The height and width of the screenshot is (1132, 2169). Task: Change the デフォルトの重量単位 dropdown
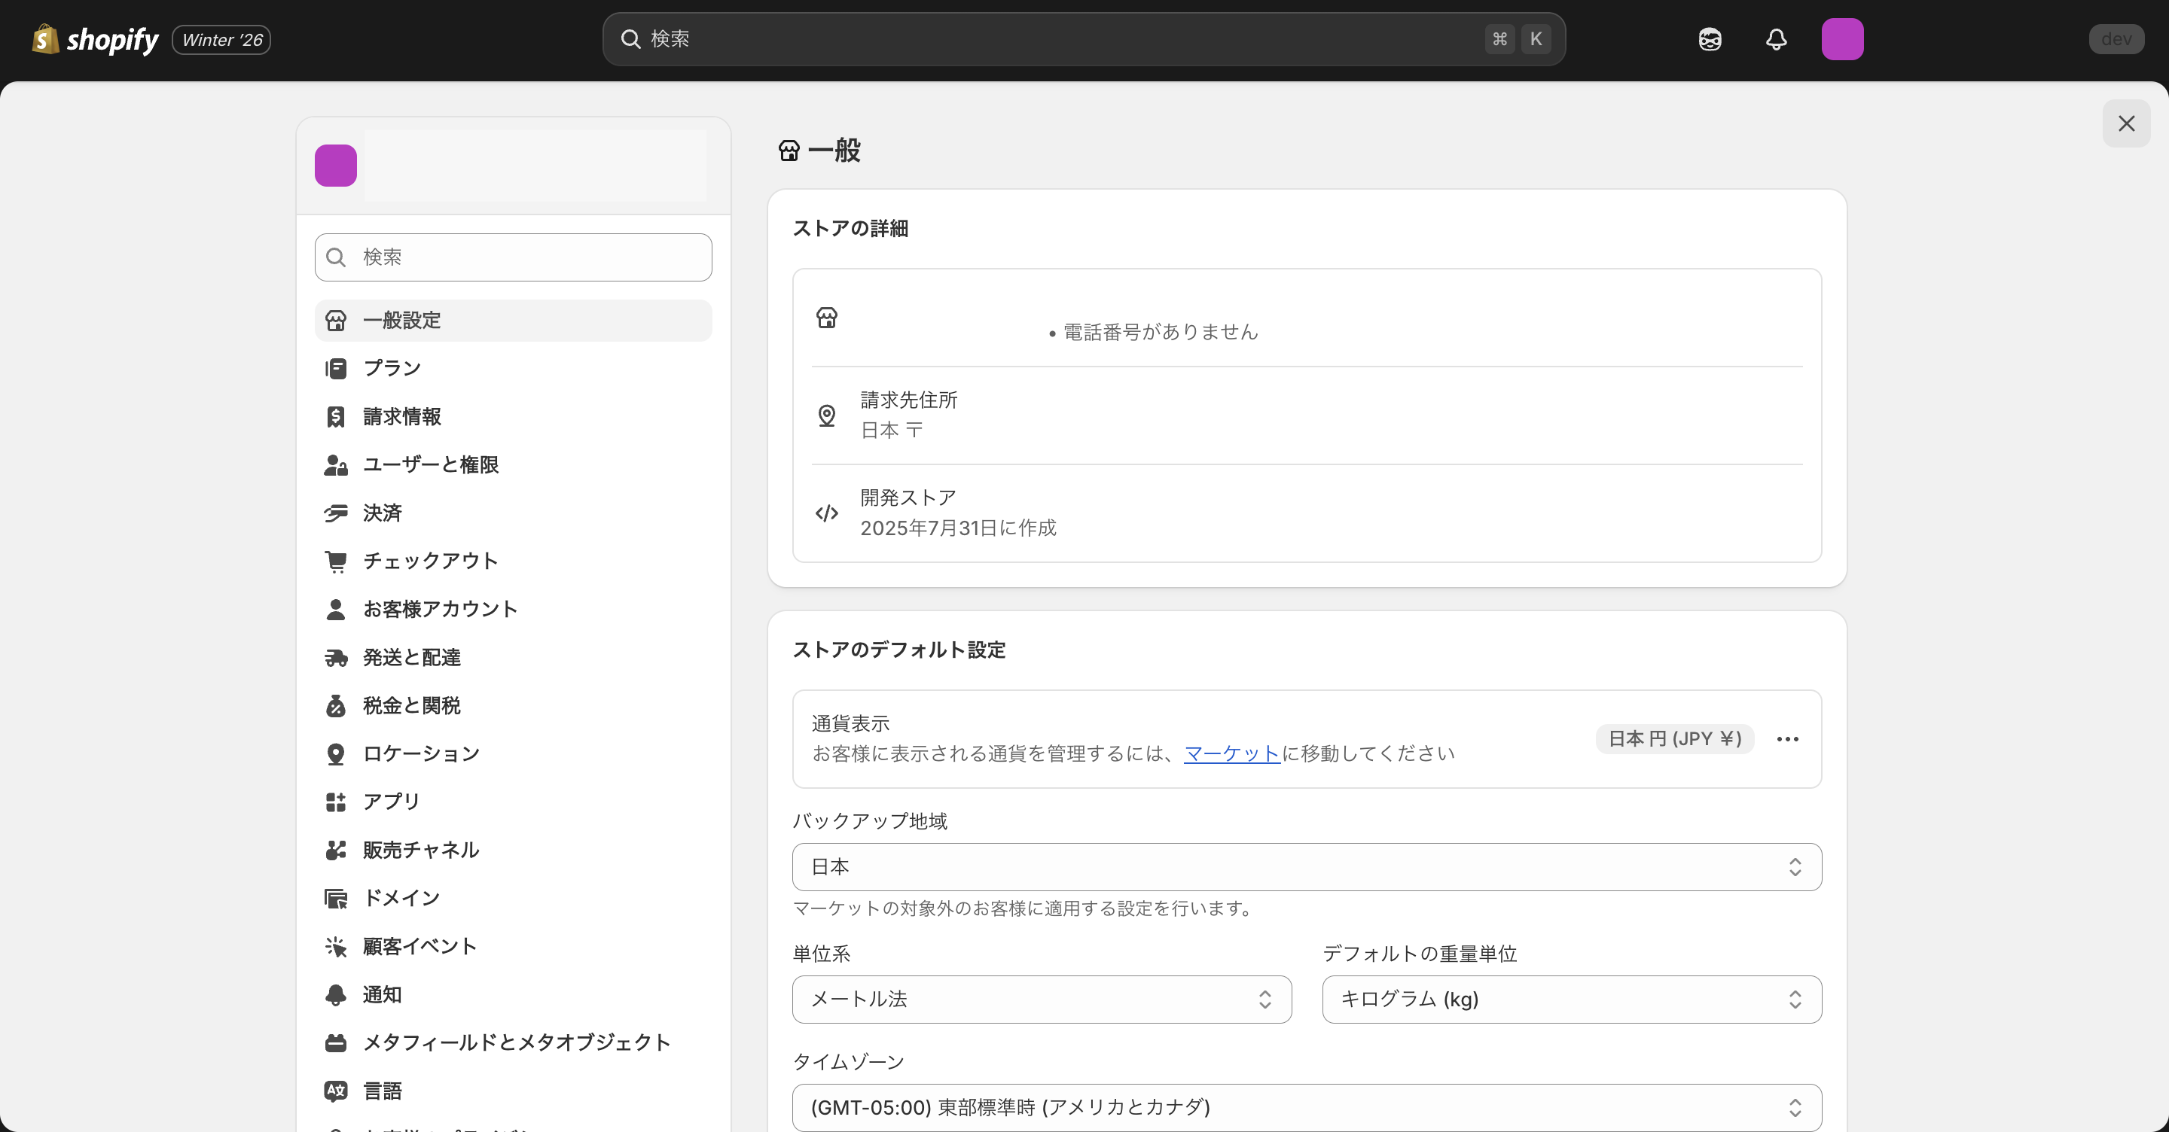1570,999
